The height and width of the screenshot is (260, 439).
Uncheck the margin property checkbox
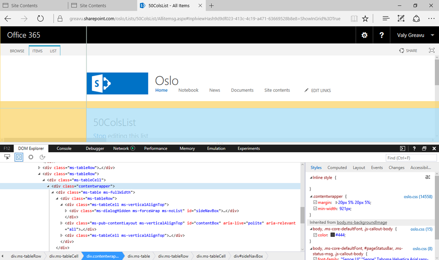(x=316, y=202)
